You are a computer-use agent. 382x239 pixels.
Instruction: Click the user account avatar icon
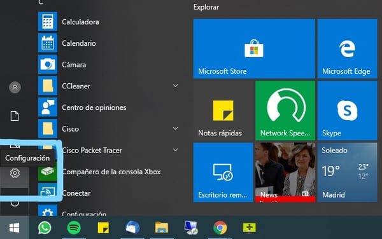click(x=15, y=87)
